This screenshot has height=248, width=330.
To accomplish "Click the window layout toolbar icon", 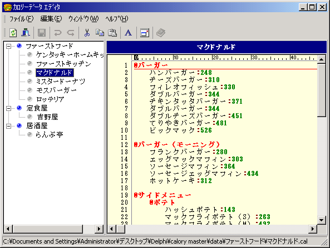I will (145, 33).
